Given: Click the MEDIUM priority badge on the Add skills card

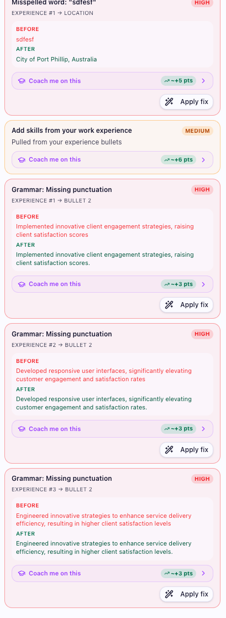Looking at the screenshot, I should click(x=197, y=131).
